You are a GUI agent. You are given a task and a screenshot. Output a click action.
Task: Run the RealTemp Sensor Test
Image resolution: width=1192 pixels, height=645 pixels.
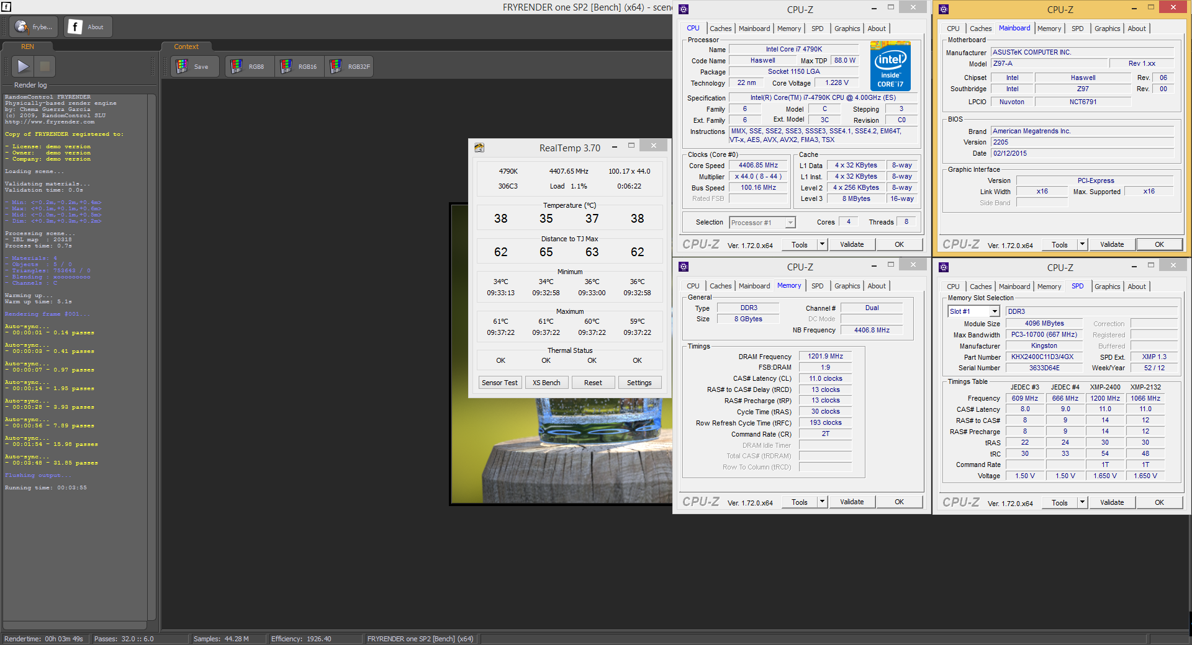(x=500, y=383)
